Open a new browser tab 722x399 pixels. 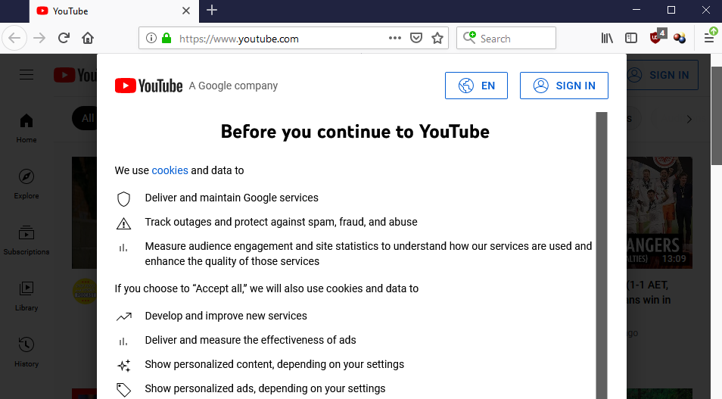pos(212,11)
